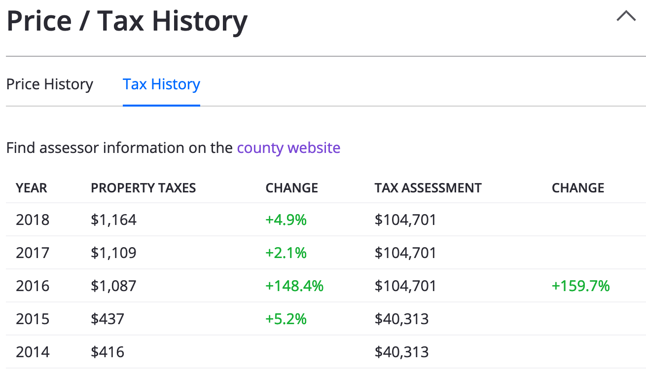Click the first CHANGE column header
This screenshot has height=372, width=646.
click(291, 188)
